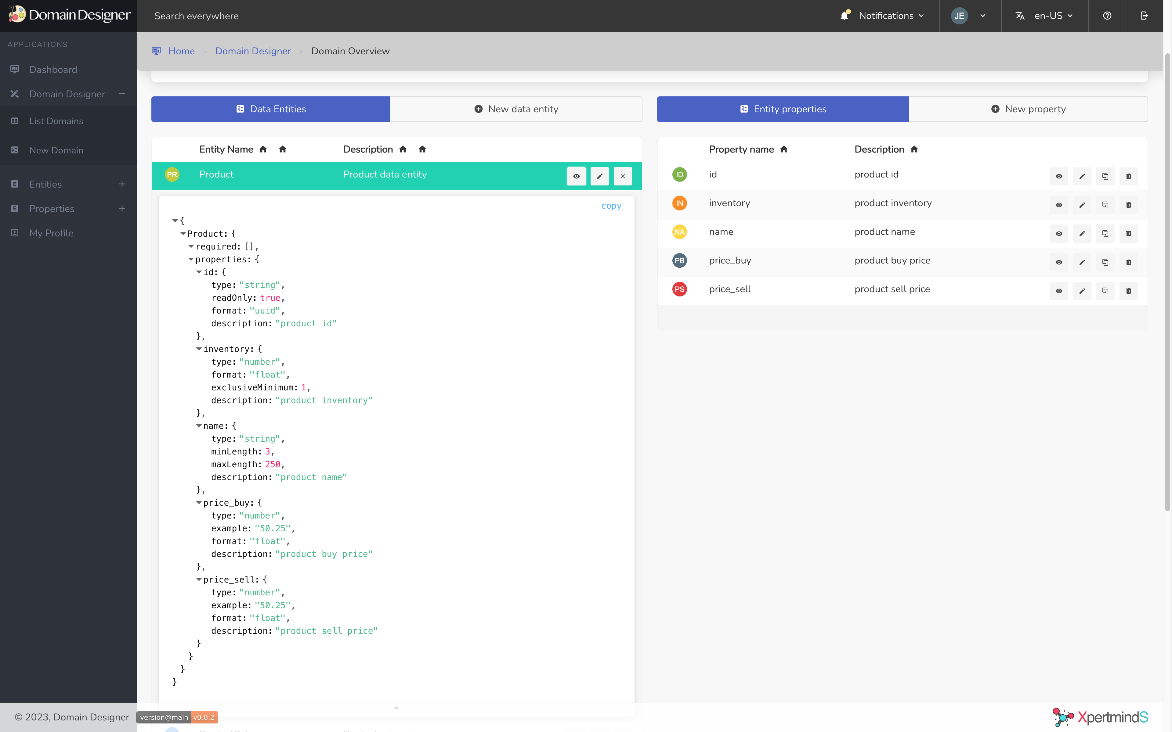This screenshot has width=1172, height=732.
Task: Switch to New data entity tab
Action: click(516, 109)
